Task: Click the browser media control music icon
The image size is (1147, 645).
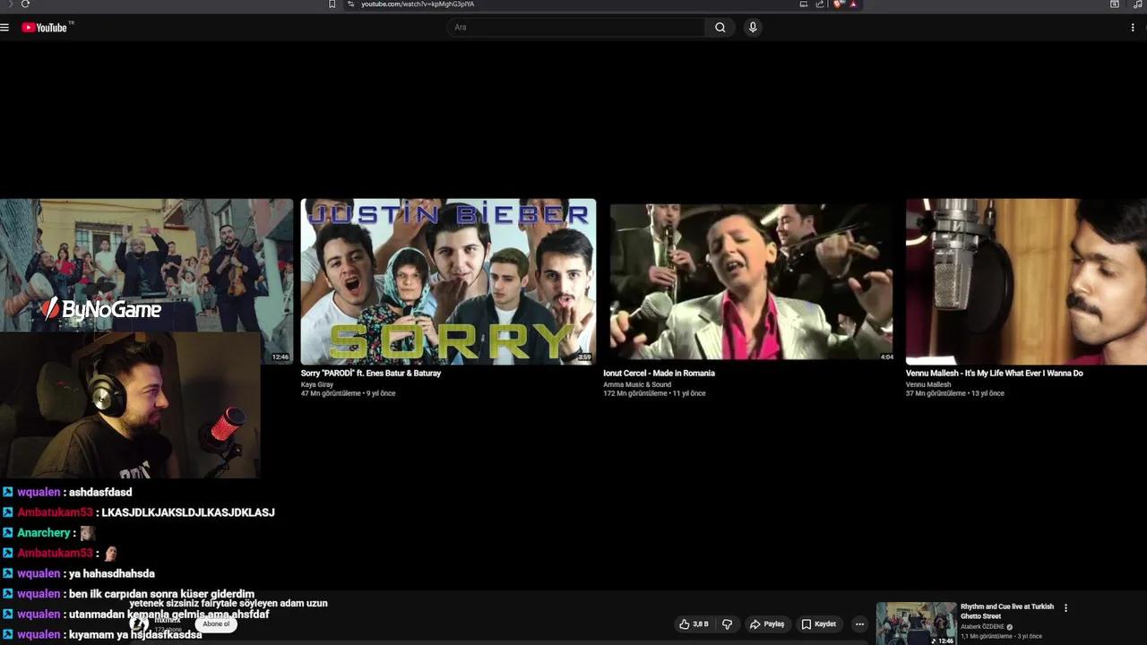Action: (x=1138, y=4)
